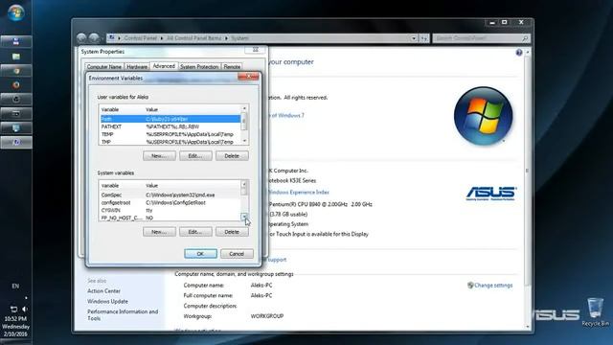Switch to Hardware tab
Image resolution: width=613 pixels, height=345 pixels.
pyautogui.click(x=137, y=67)
